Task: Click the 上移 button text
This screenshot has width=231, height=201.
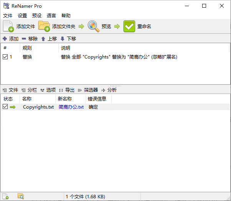Action: (52, 39)
